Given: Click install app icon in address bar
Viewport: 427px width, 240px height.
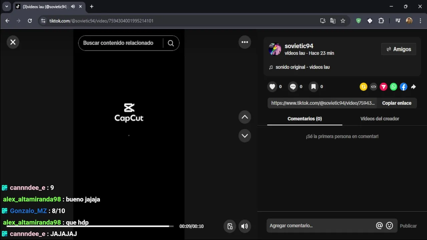Looking at the screenshot, I should click(323, 21).
